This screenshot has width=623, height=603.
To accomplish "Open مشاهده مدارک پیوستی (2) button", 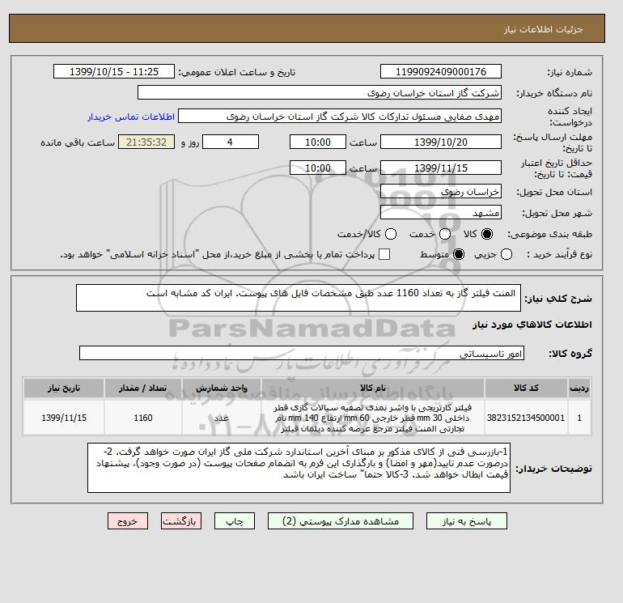I will point(341,521).
